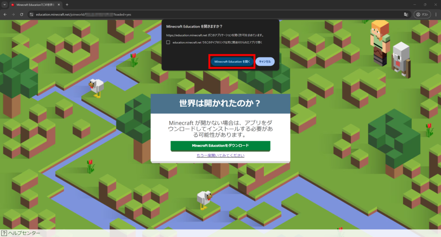The width and height of the screenshot is (441, 237).
Task: Click the browser back arrow
Action: (5, 14)
